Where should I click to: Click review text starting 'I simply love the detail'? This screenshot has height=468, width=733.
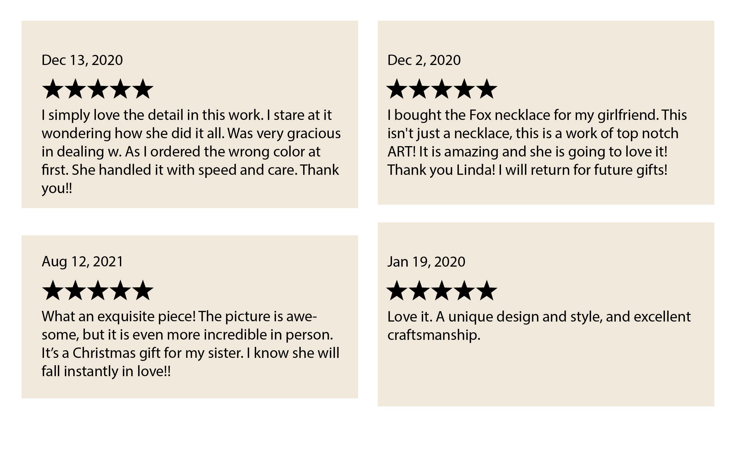191,152
